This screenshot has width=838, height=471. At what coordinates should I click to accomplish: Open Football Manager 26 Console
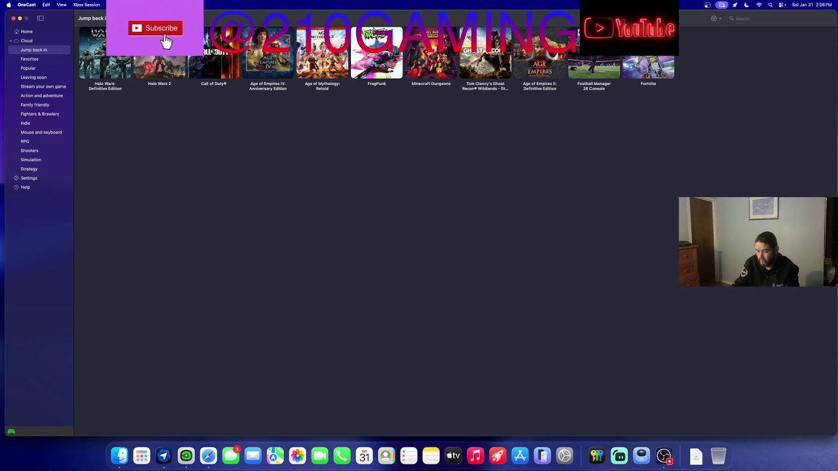click(x=594, y=59)
